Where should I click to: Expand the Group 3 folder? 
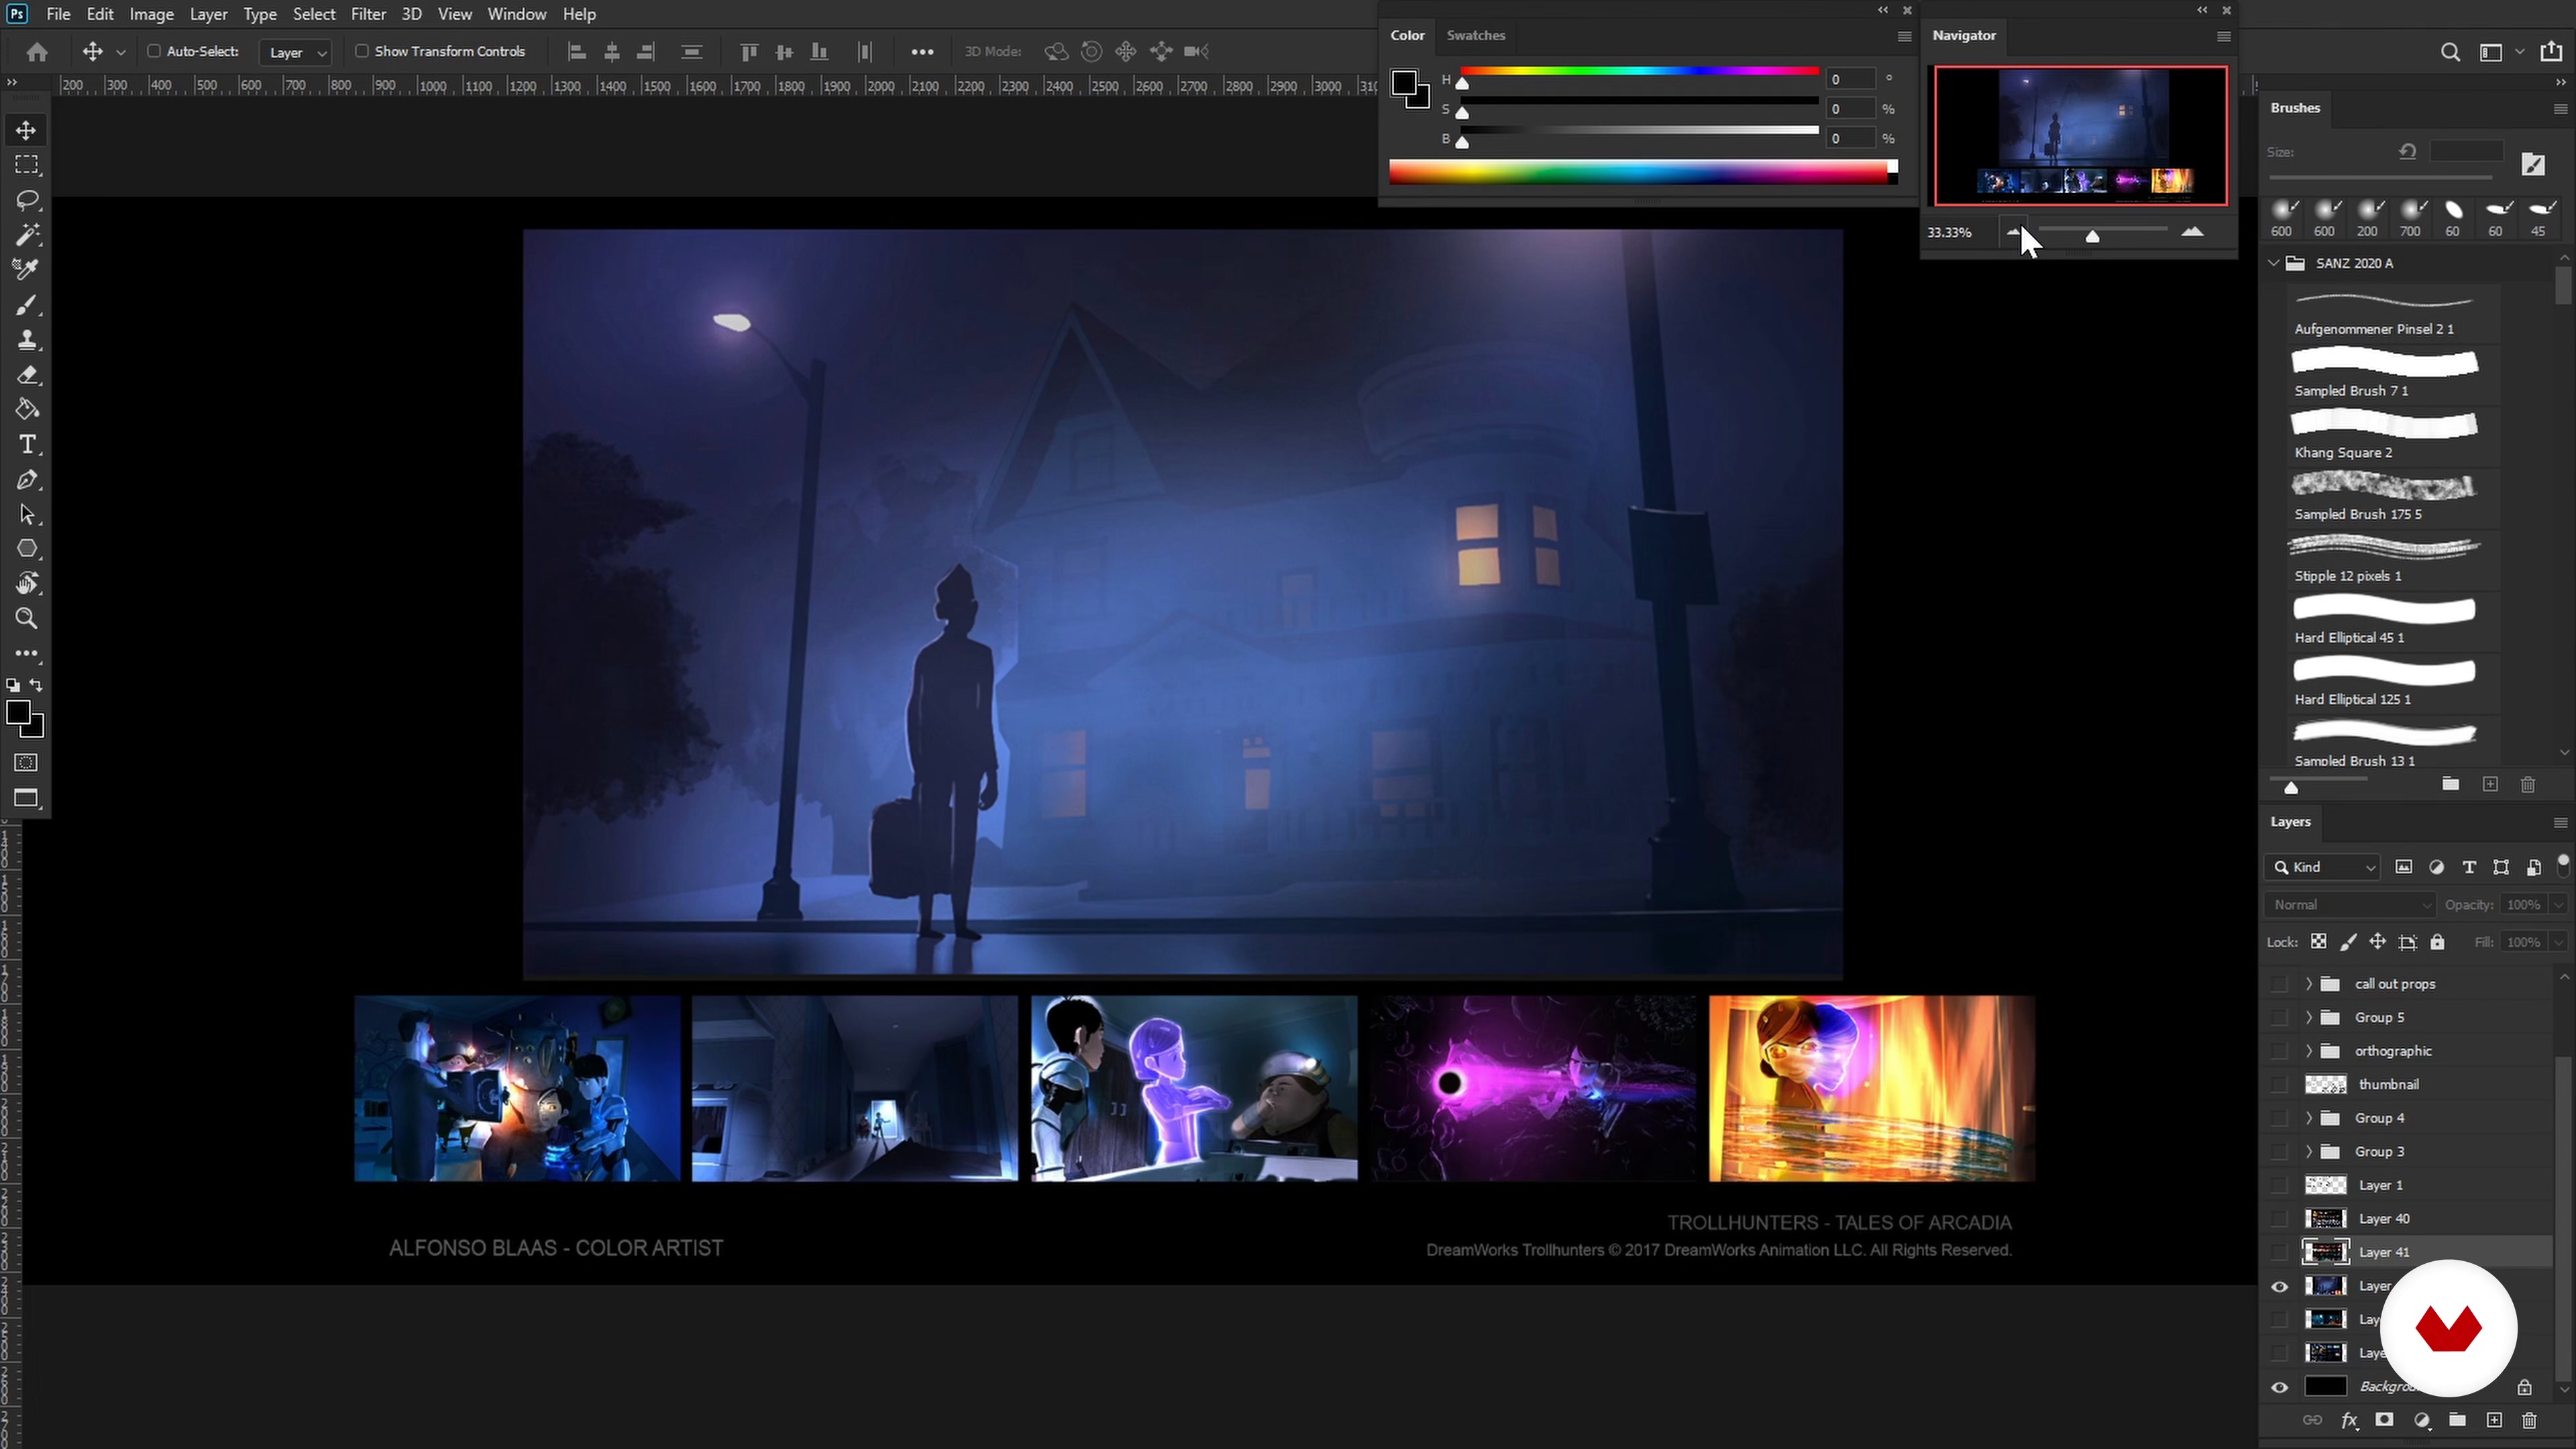click(x=2308, y=1152)
